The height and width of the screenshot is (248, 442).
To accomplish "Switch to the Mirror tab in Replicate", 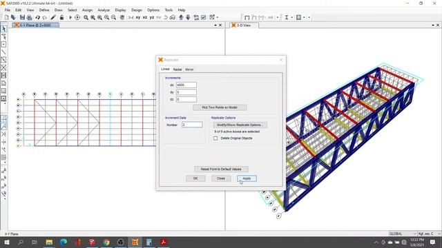I will [x=189, y=70].
